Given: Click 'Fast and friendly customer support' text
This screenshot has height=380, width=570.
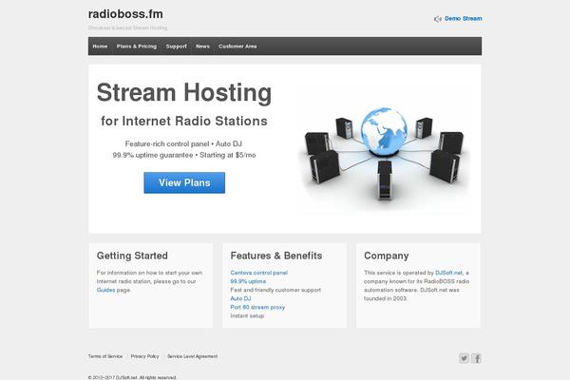Looking at the screenshot, I should (275, 290).
